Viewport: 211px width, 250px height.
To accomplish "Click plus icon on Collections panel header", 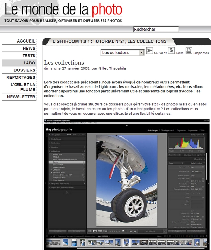I will 84,151.
